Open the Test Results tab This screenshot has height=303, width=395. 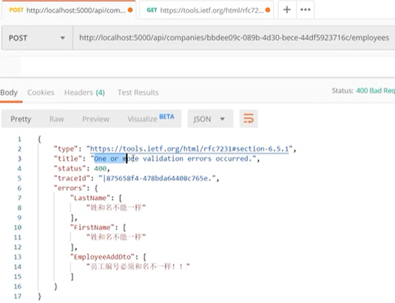click(138, 92)
